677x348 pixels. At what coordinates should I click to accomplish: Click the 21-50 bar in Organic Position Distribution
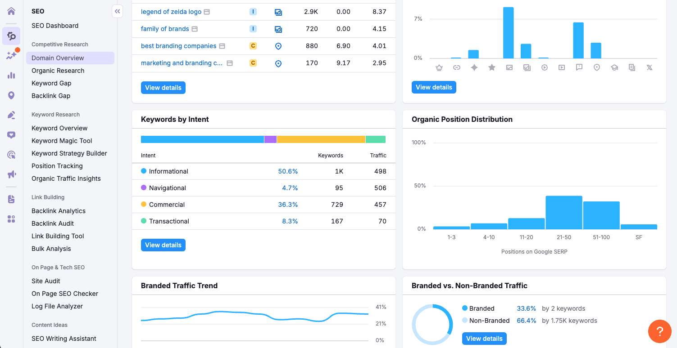(564, 213)
